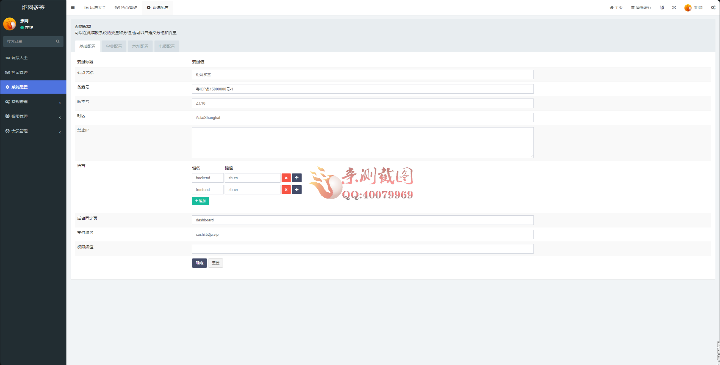720x365 pixels.
Task: Delete the frontend language row
Action: coord(286,190)
